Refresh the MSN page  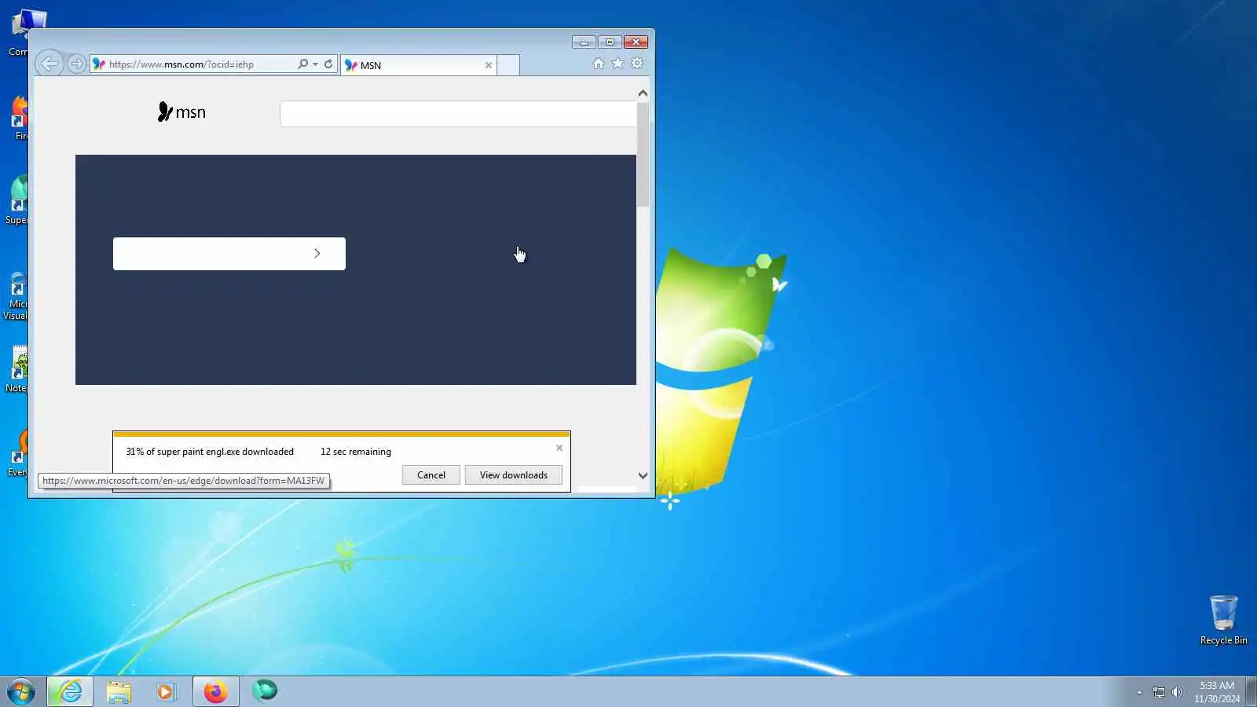(x=328, y=64)
